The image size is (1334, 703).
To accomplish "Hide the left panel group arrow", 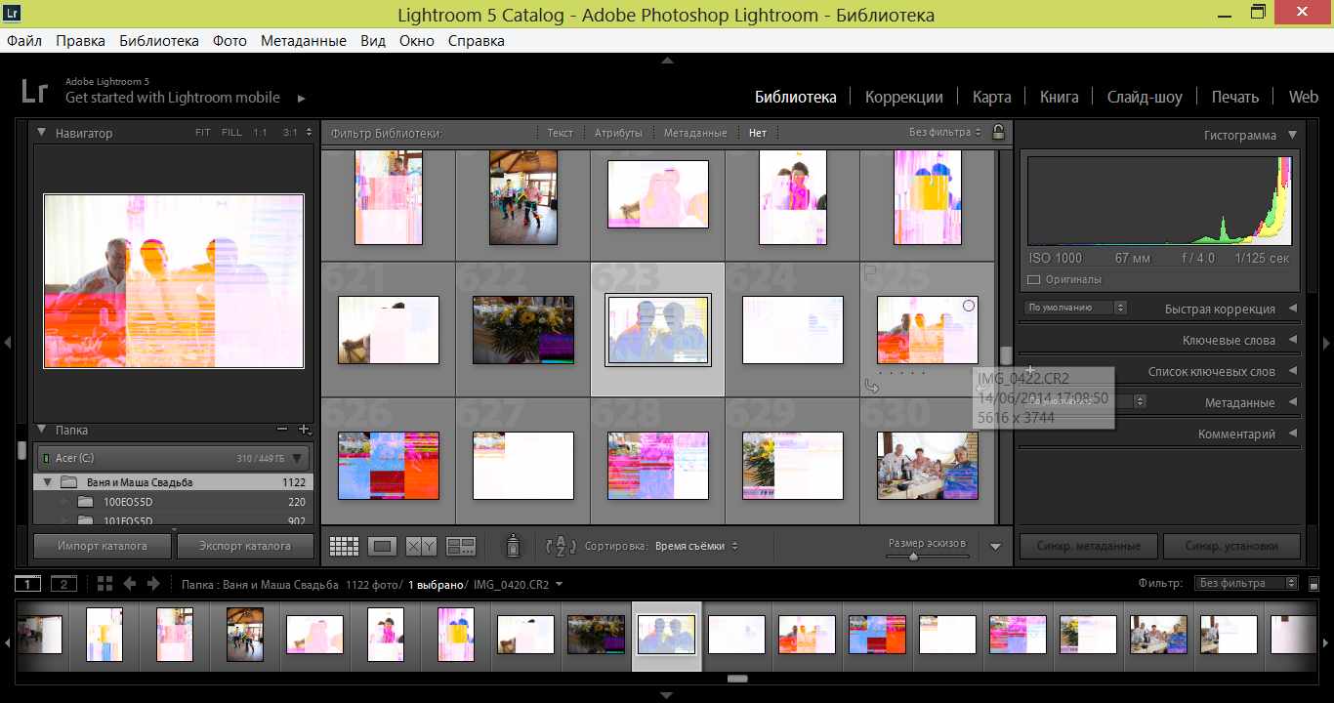I will pos(7,343).
